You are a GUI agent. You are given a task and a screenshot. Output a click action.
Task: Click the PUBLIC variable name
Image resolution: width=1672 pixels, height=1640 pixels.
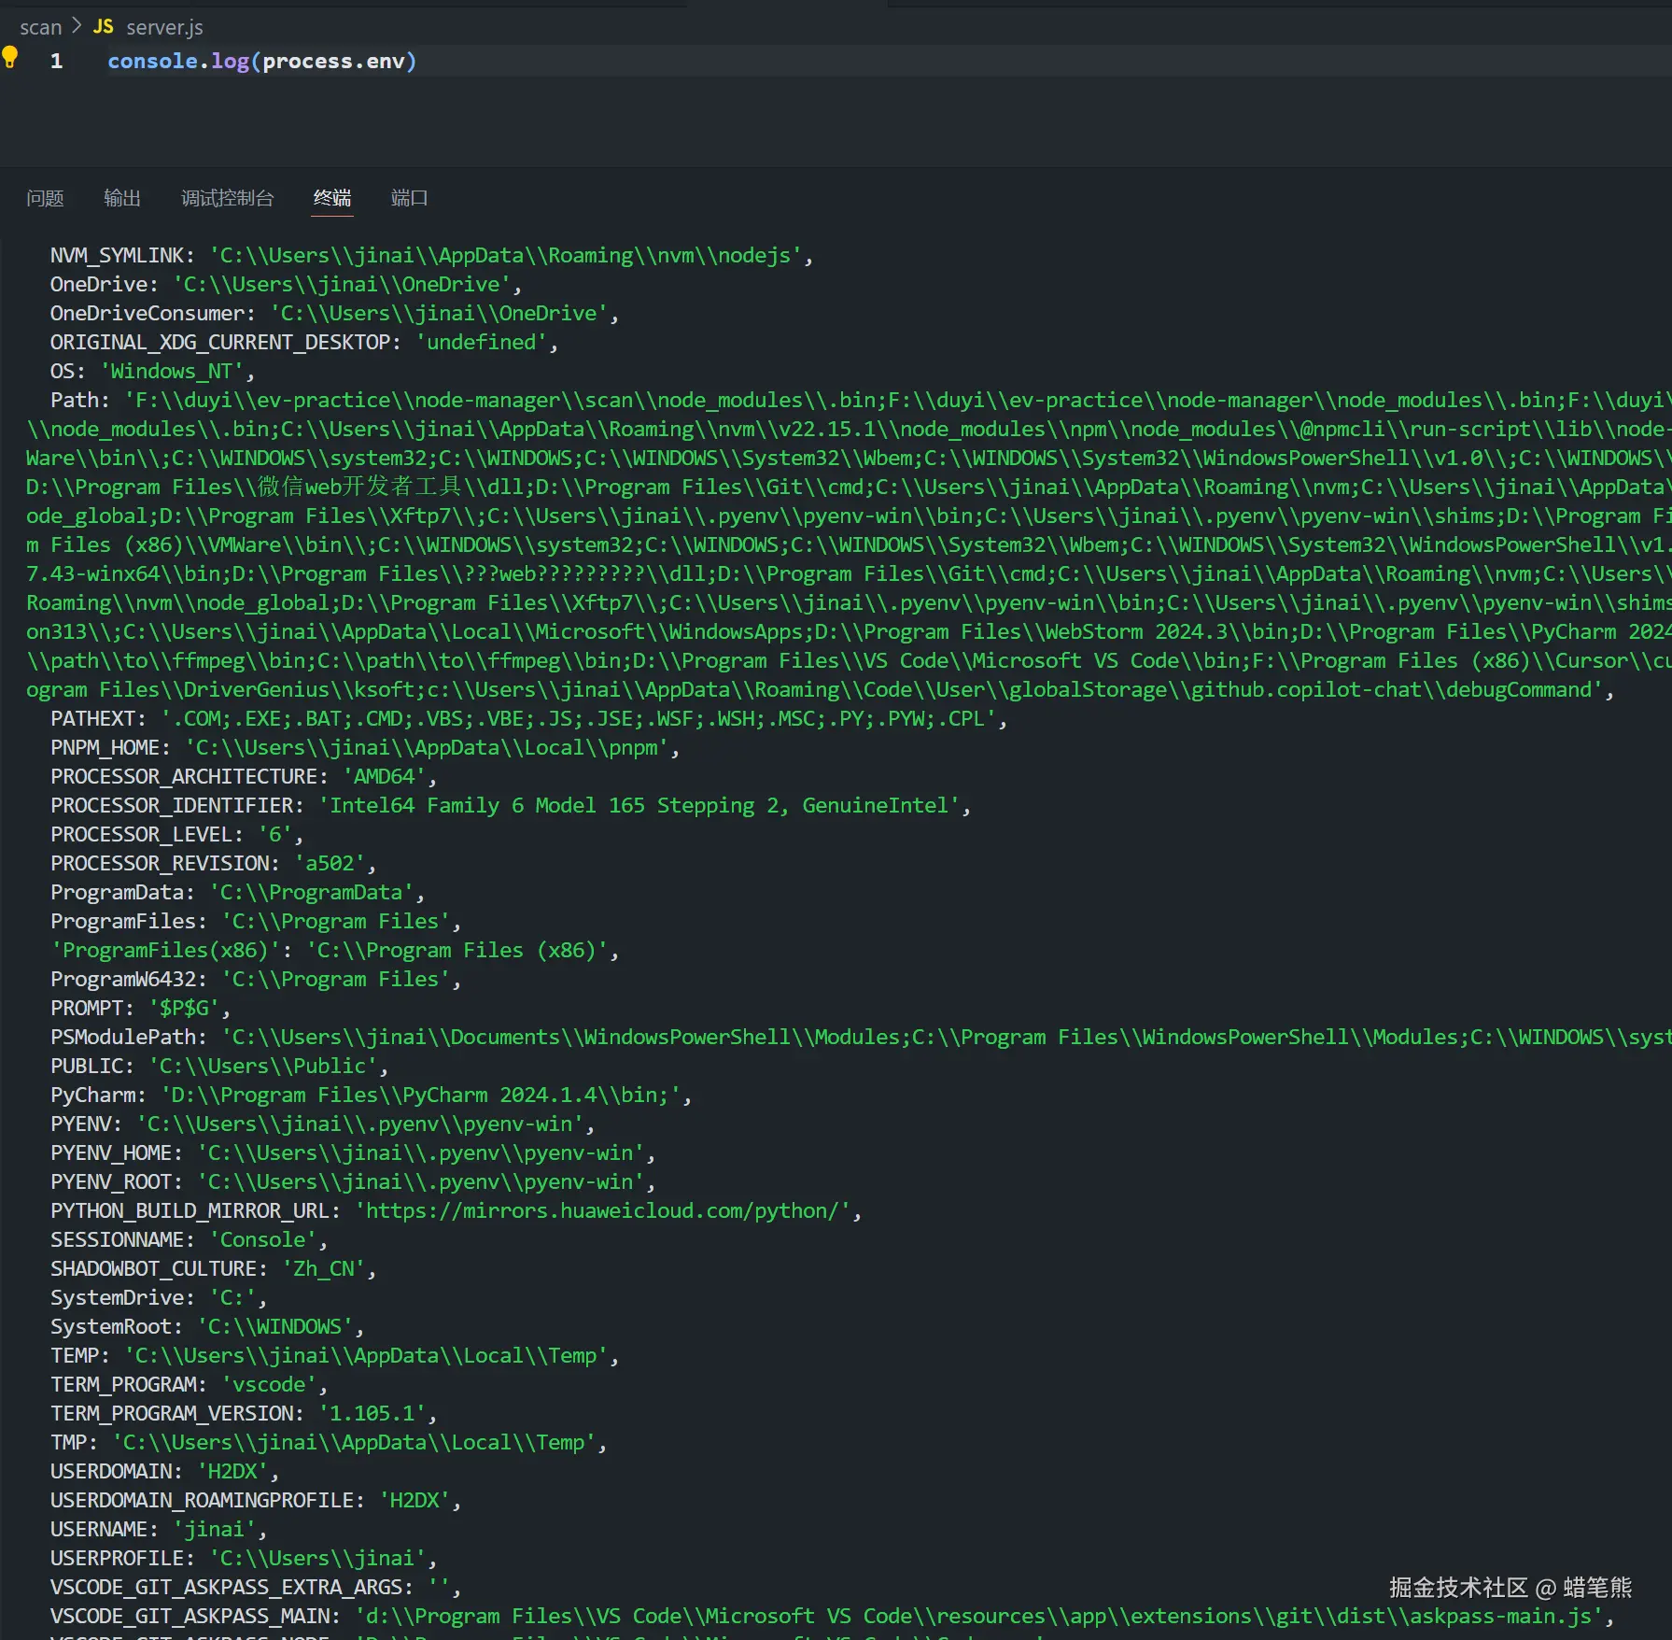tap(86, 1066)
